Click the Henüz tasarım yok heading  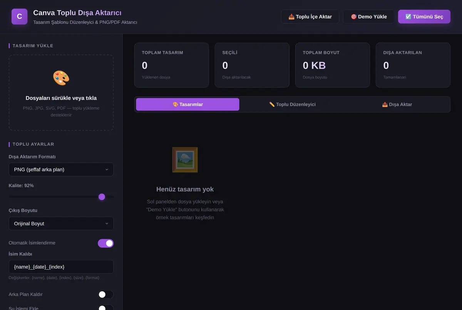185,189
